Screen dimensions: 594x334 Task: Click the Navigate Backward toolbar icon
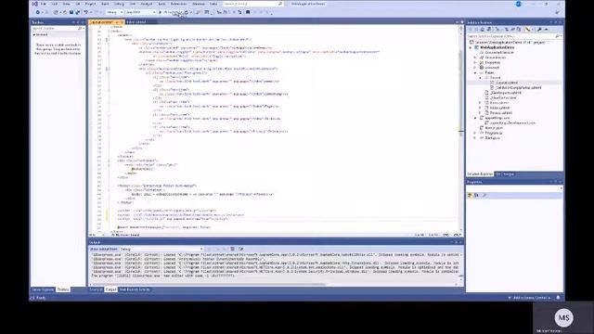click(38, 12)
